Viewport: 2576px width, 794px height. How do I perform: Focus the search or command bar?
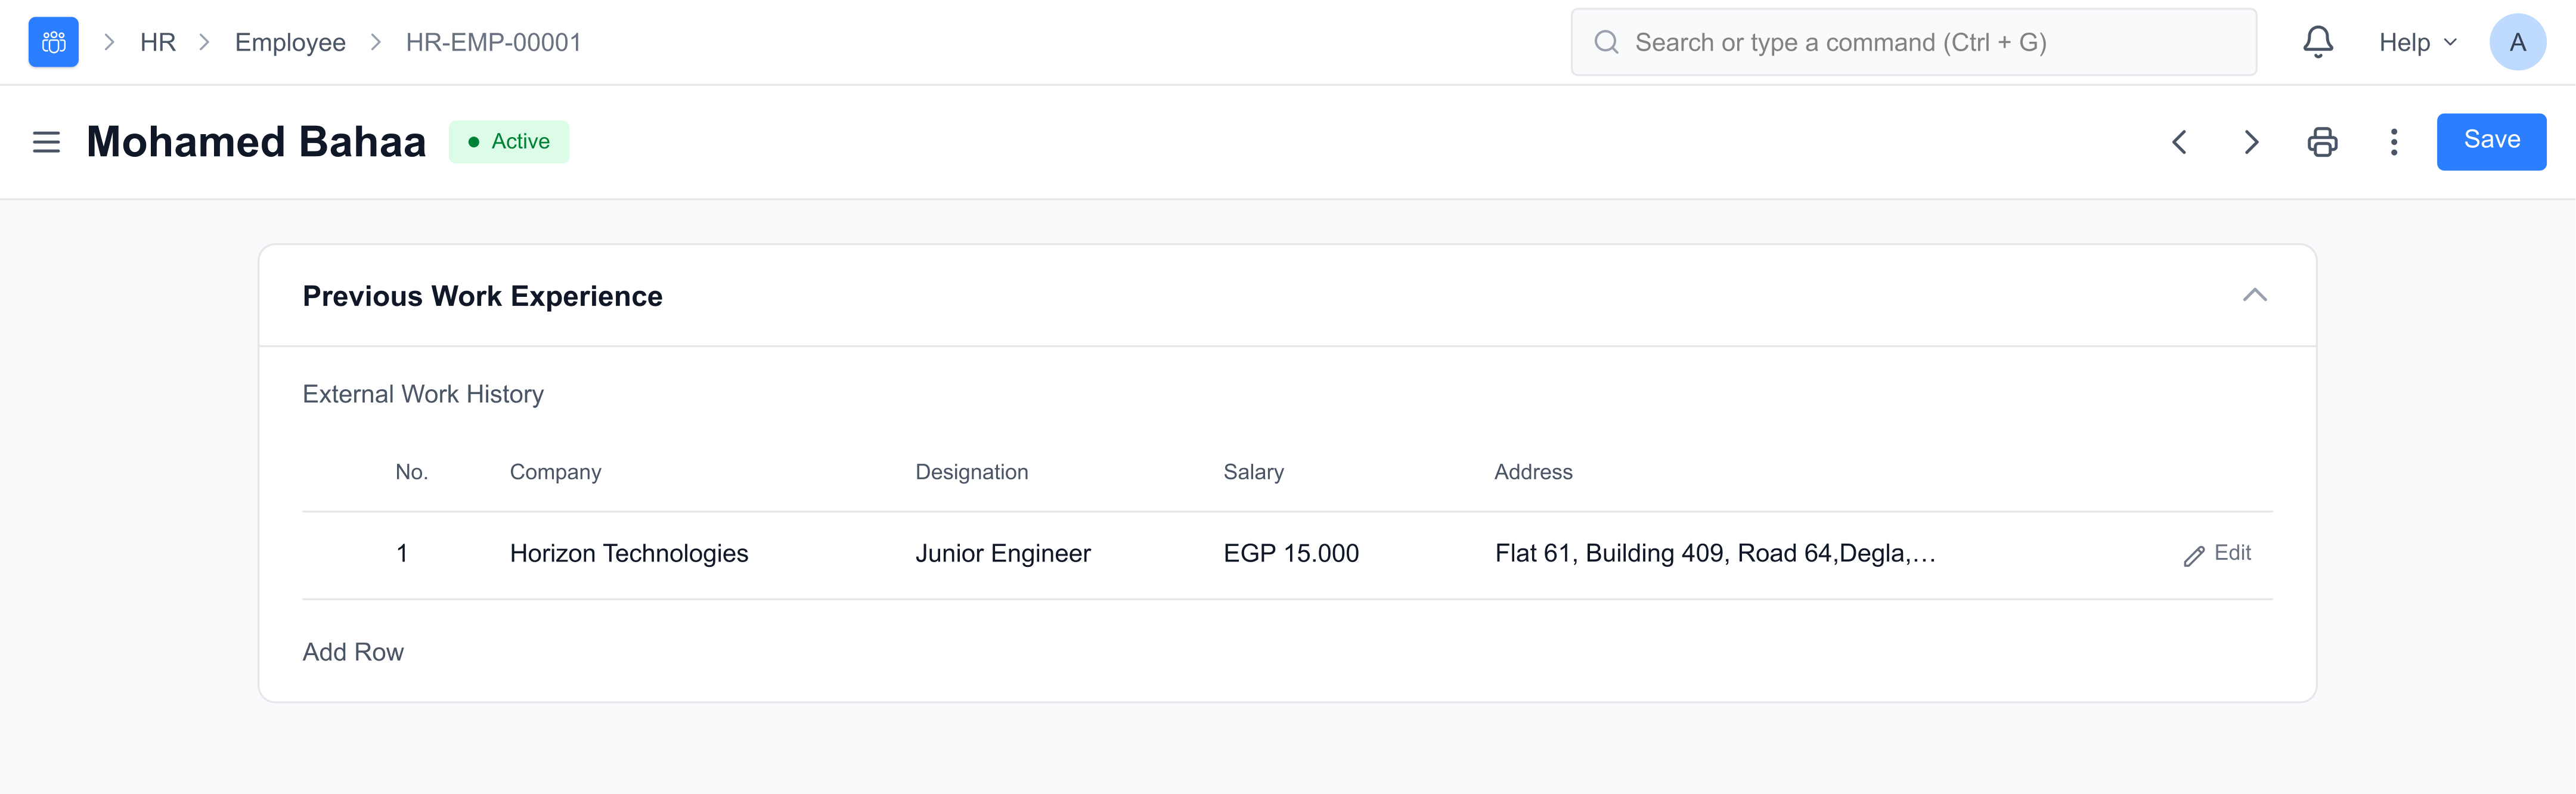(x=1912, y=42)
